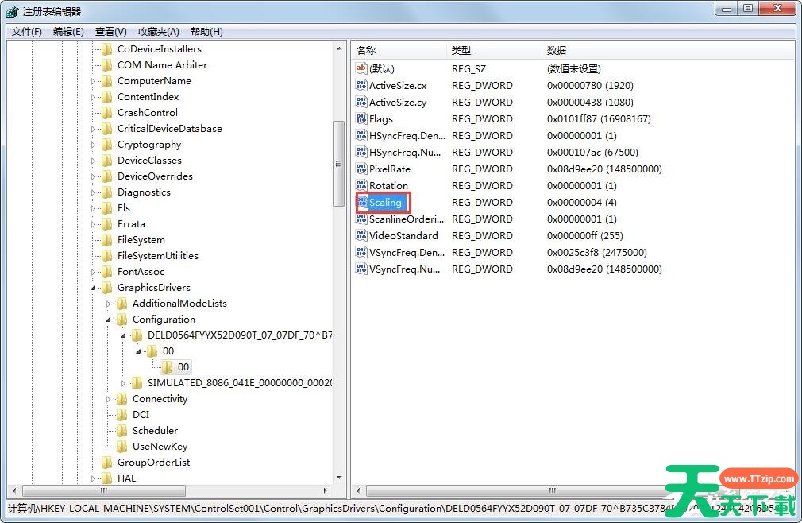
Task: Expand the HAL key
Action: (93, 478)
